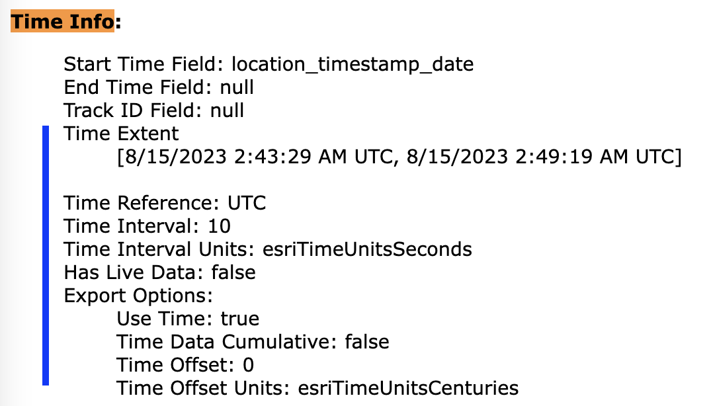
Task: Click the Has Live Data: false line
Action: [x=159, y=272]
